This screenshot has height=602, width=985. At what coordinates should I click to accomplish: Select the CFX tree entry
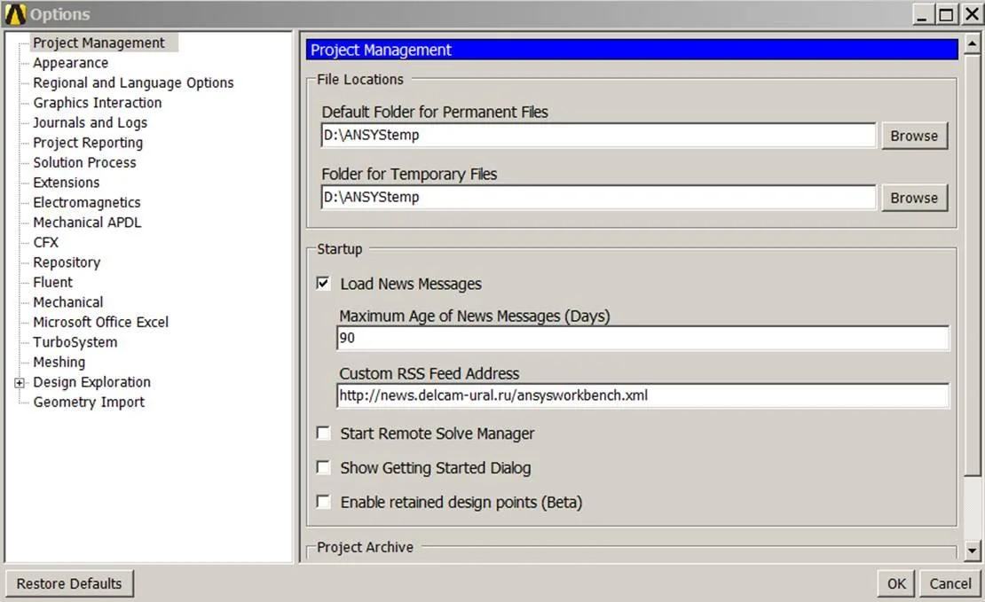[x=45, y=242]
